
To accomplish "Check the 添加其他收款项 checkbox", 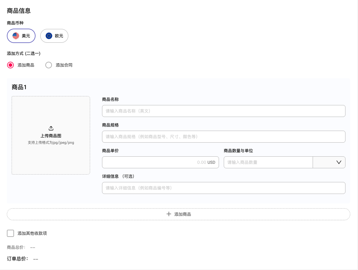I will click(10, 233).
